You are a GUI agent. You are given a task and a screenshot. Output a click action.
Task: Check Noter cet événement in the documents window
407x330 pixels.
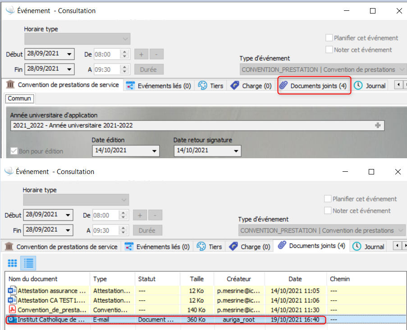328,211
